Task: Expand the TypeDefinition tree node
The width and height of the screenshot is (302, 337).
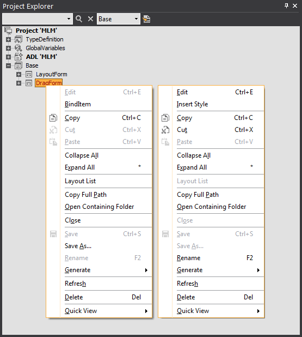Action: point(8,40)
